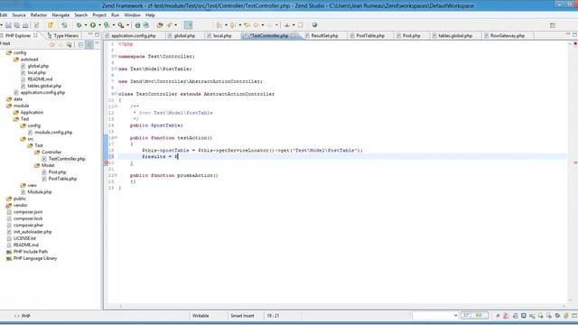Open the Debug button dropdown arrow
This screenshot has width=578, height=325.
click(86, 25)
